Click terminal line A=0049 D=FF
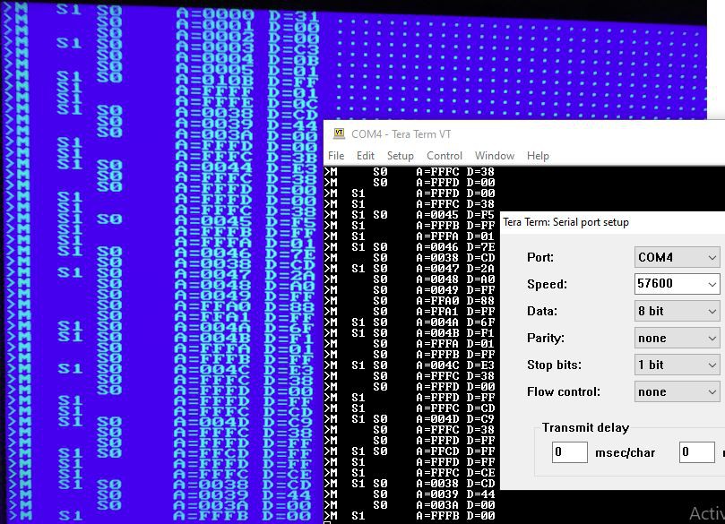This screenshot has width=725, height=524. (x=410, y=290)
